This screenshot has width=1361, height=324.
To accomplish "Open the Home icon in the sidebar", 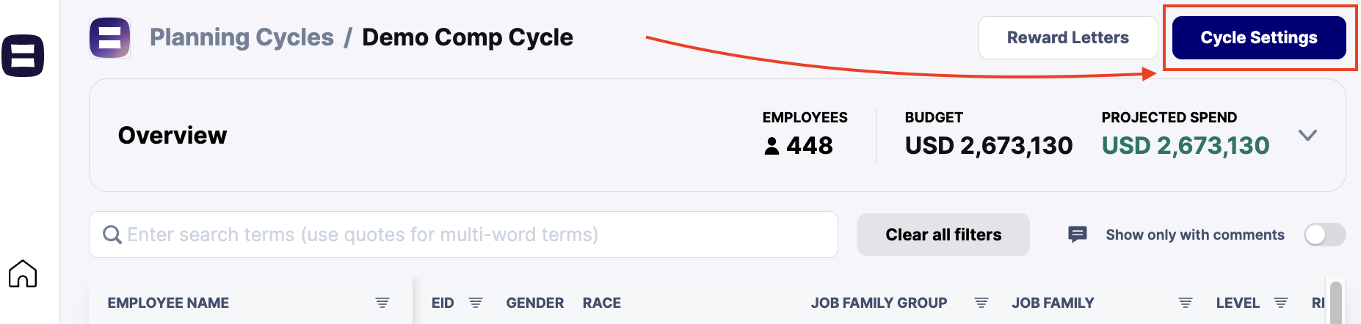I will tap(23, 273).
